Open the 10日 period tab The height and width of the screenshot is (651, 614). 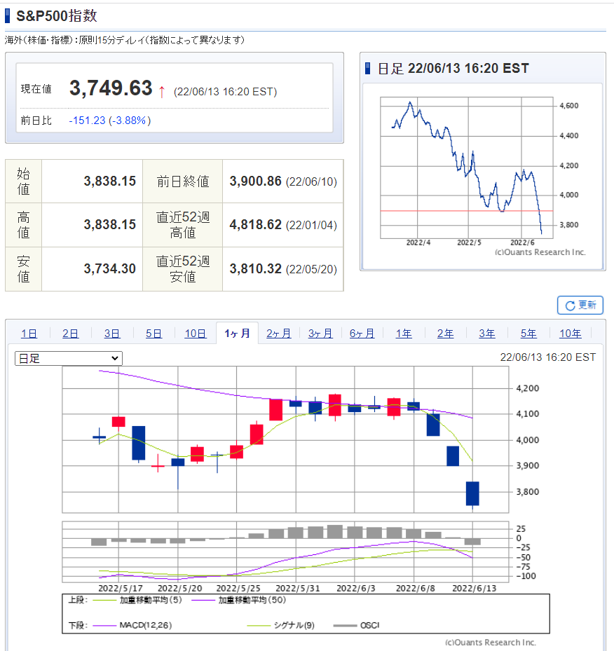click(196, 334)
